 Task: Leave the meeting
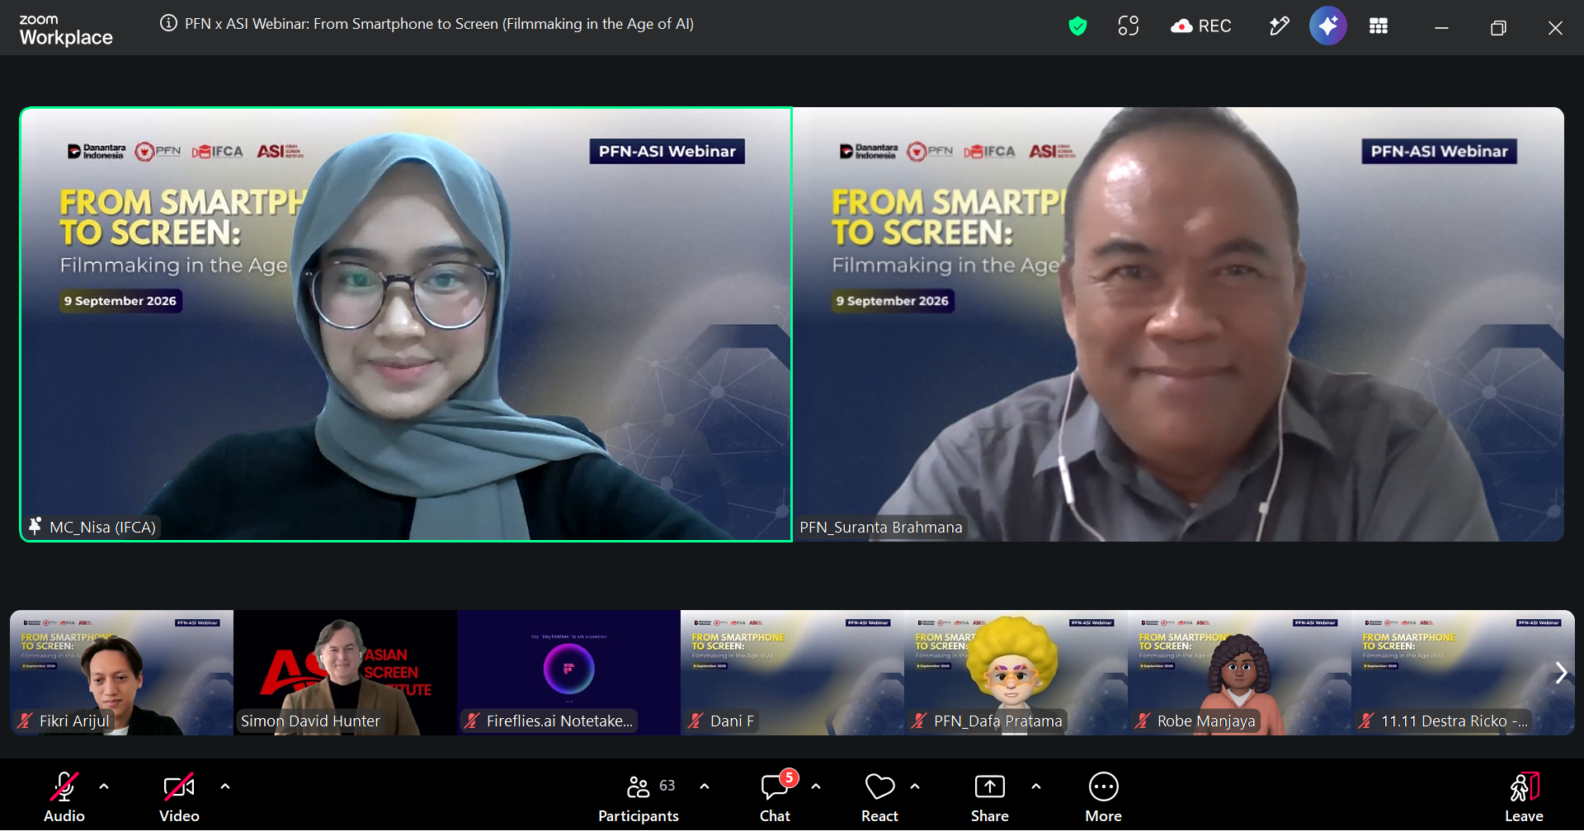click(x=1524, y=797)
